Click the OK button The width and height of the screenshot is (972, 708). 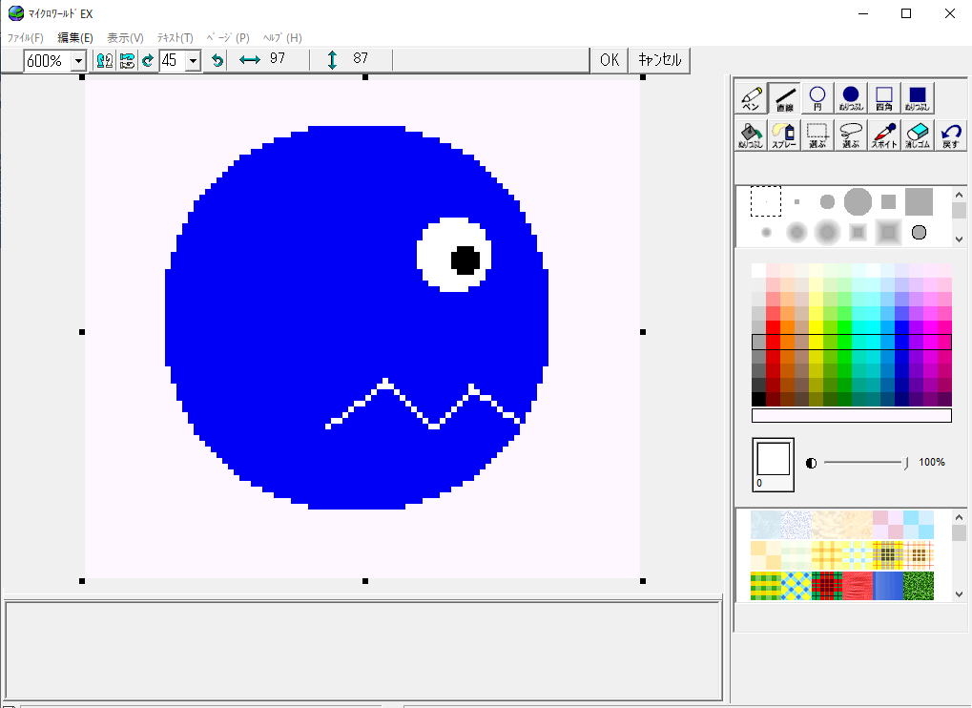pos(610,60)
